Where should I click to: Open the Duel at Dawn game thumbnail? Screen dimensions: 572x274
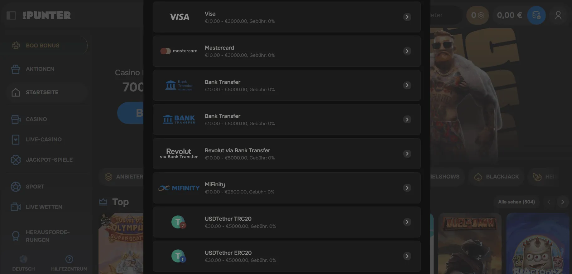469,243
